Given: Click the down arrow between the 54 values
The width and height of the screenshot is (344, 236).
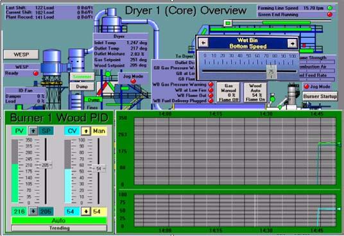Looking at the screenshot, I should (x=86, y=212).
